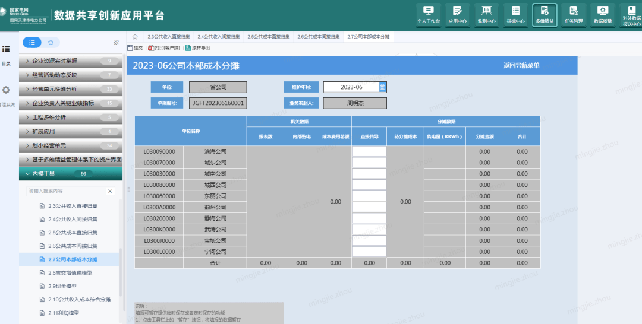Click the 单据编号 value JGFT202306160001
This screenshot has height=324, width=642.
coord(218,103)
